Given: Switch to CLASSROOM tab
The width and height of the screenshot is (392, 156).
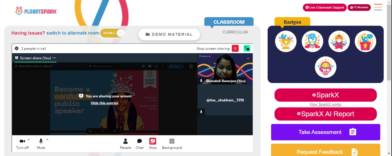Looking at the screenshot, I should [x=229, y=22].
